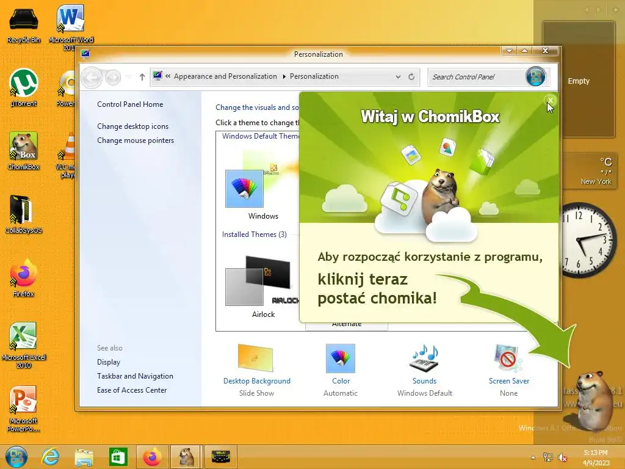
Task: Click ChomikBox hamster taskbar button
Action: click(187, 457)
